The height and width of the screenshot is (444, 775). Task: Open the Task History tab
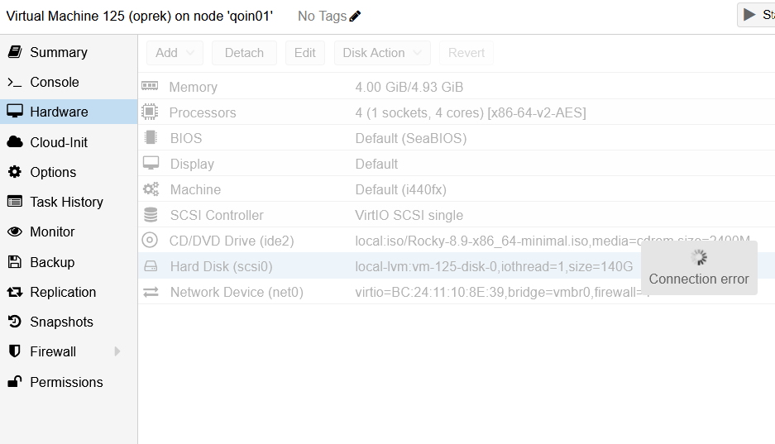point(66,202)
